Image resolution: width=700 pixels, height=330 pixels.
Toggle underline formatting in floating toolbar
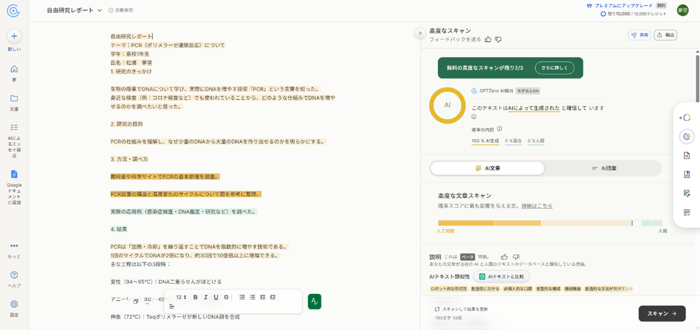click(216, 297)
